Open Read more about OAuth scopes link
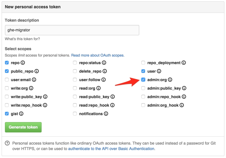Viewport: 226px width, 158px height. click(98, 56)
